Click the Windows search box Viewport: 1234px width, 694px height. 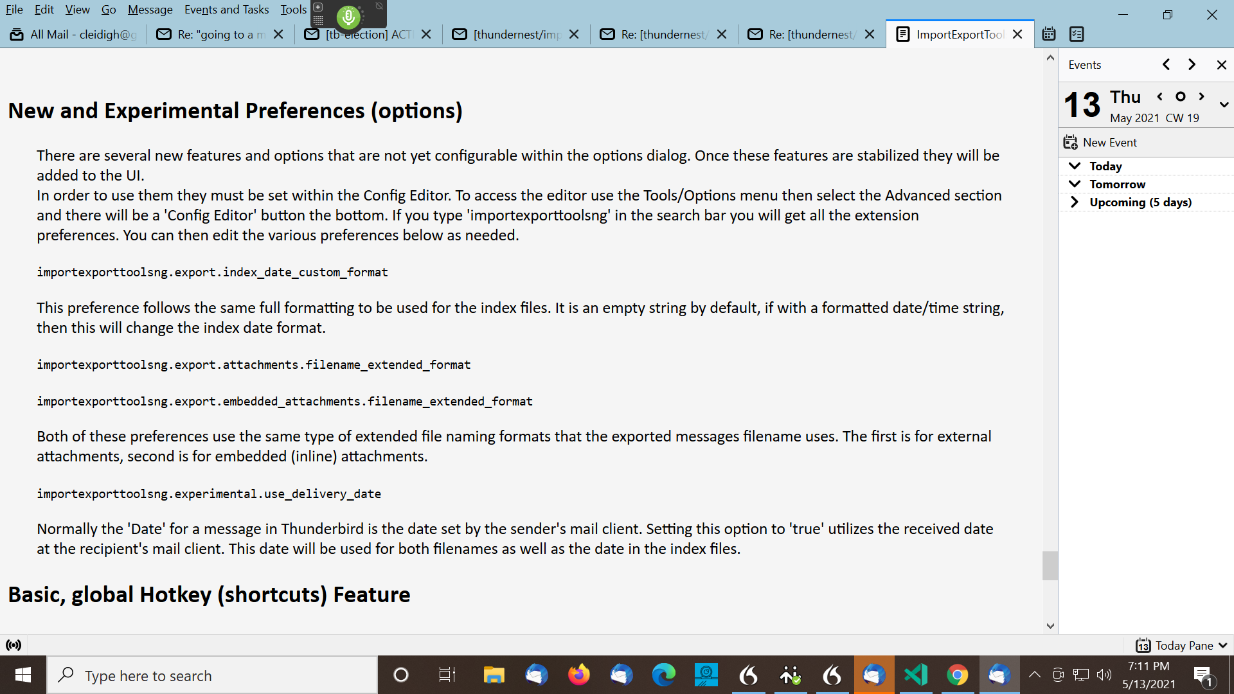coord(212,675)
